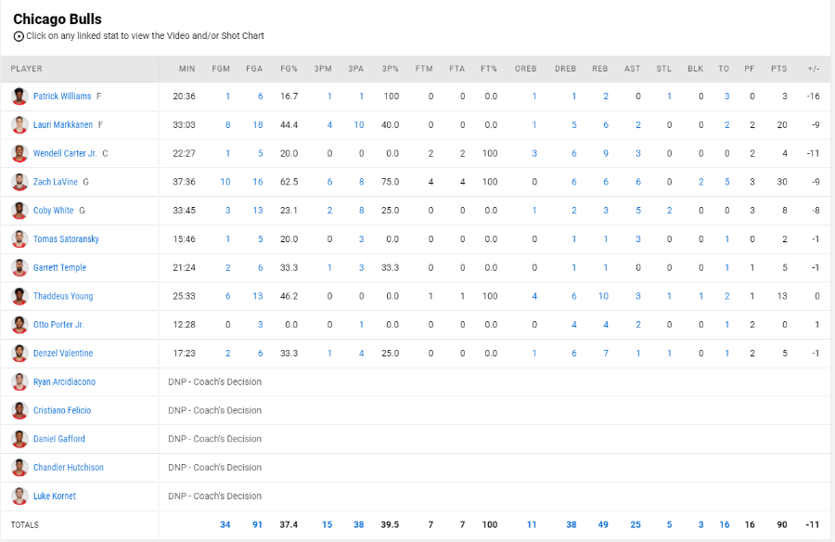Open Coby White player page
835x542 pixels.
tap(53, 210)
